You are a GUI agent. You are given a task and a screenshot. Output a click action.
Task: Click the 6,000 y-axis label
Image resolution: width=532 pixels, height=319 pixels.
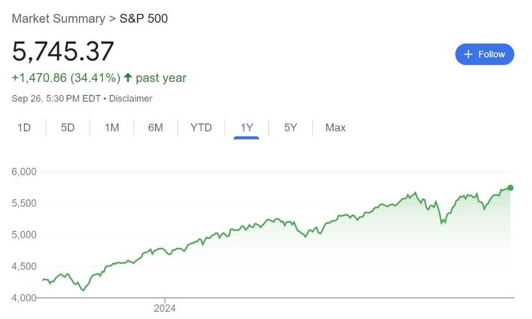[24, 172]
